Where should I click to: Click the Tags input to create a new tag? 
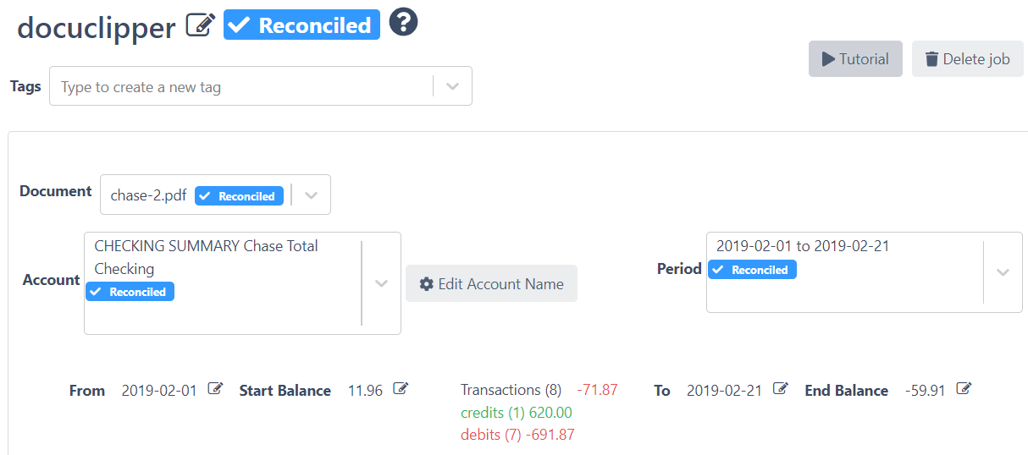[241, 86]
